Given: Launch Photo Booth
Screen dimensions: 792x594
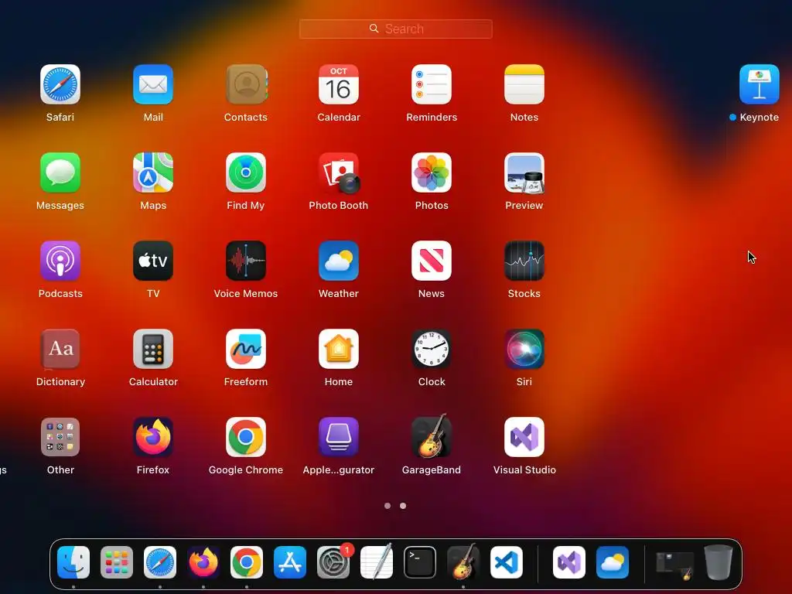Looking at the screenshot, I should pyautogui.click(x=339, y=172).
